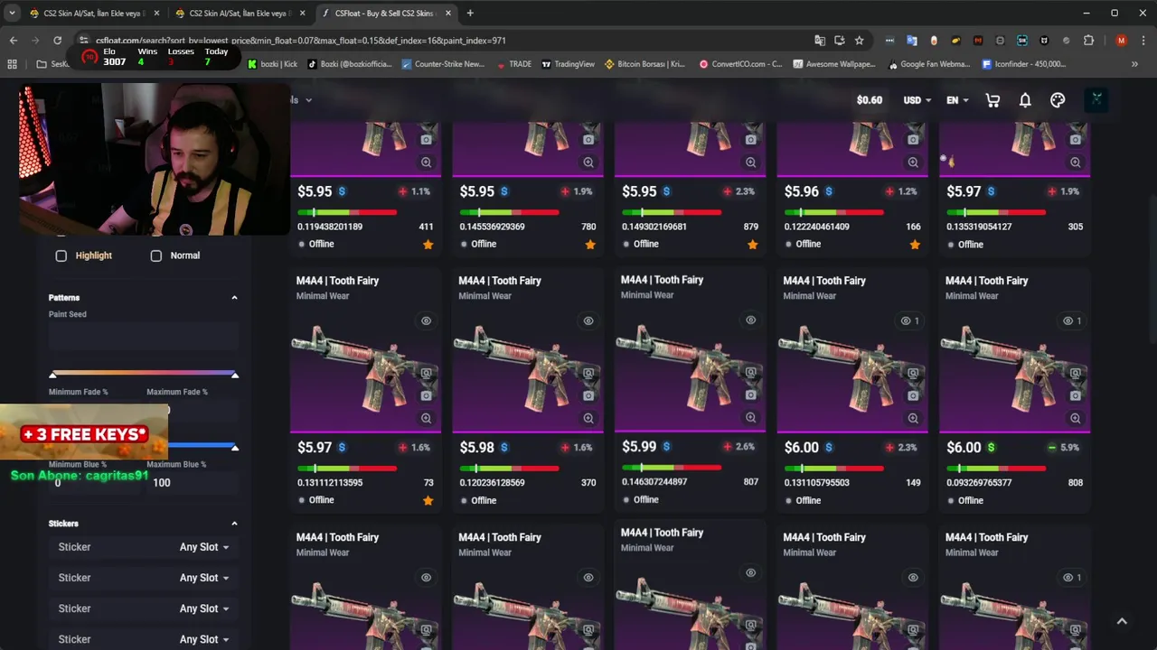The width and height of the screenshot is (1157, 650).
Task: Open the EN language dropdown
Action: (957, 100)
